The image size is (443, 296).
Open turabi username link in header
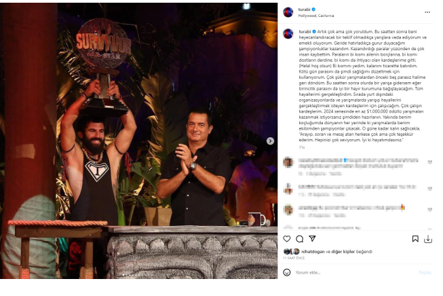point(304,10)
